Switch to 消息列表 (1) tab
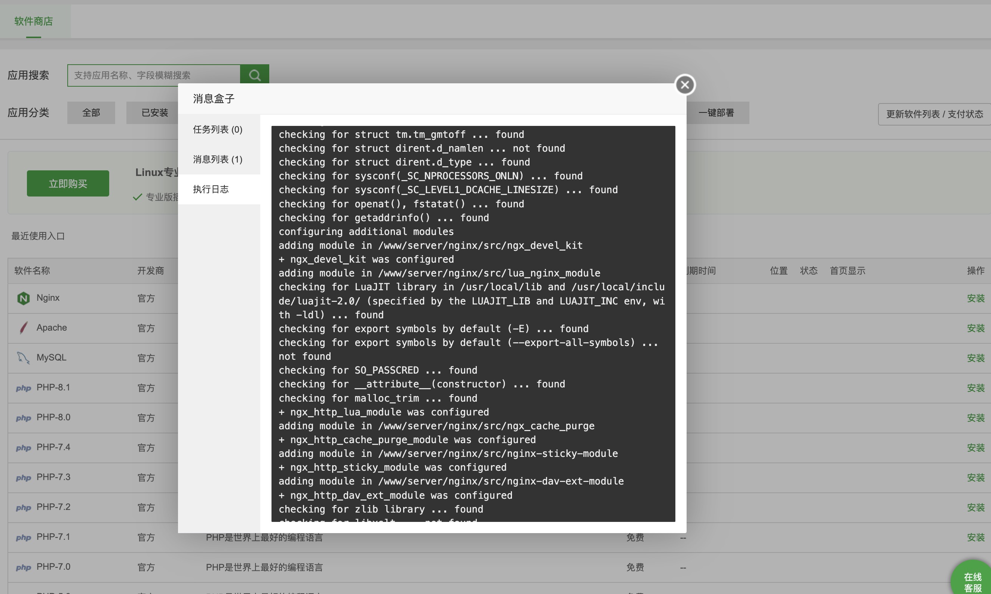Screen dimensions: 991x594 pos(218,159)
